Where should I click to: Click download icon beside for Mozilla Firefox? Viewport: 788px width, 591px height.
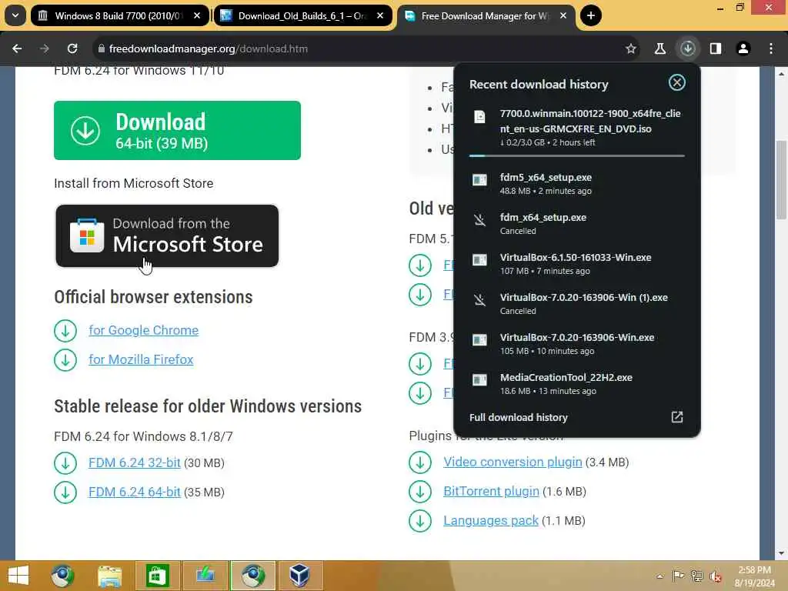pos(65,360)
